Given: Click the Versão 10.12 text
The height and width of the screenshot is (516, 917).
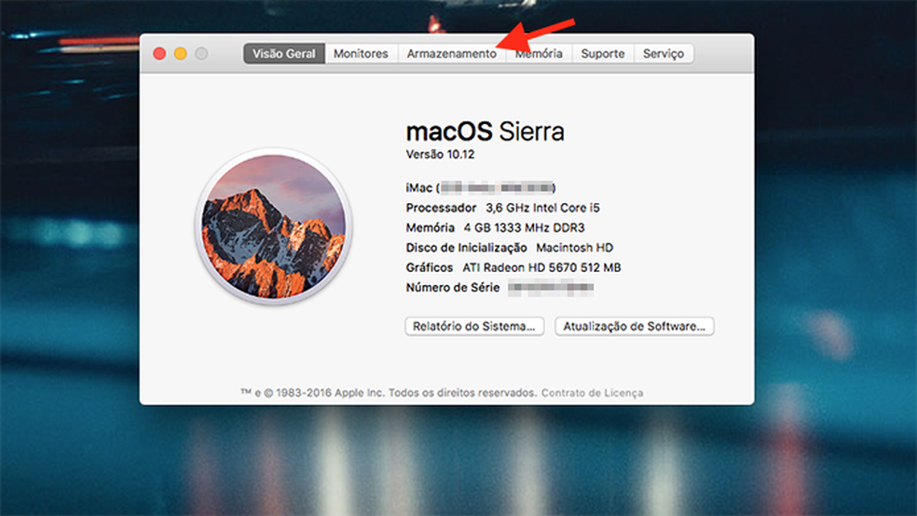Looking at the screenshot, I should coord(440,155).
